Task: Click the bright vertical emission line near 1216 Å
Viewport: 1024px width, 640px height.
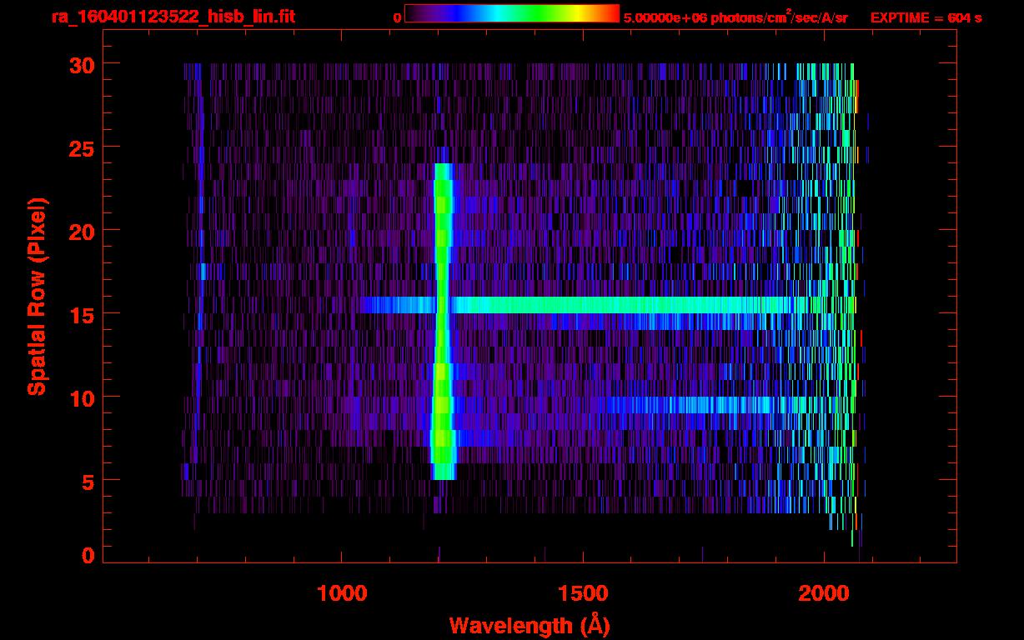Action: tap(443, 321)
